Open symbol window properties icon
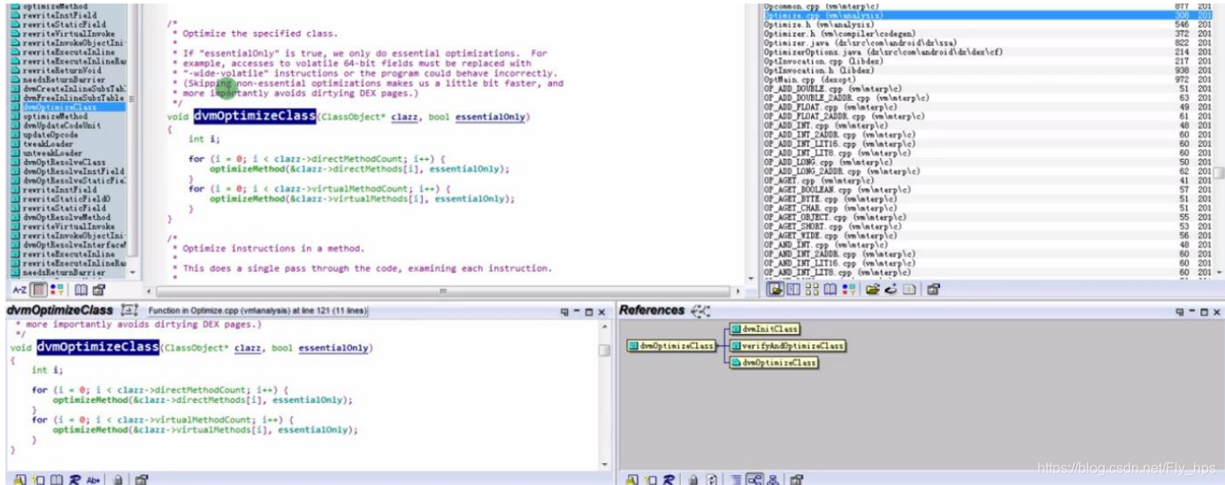 point(98,290)
